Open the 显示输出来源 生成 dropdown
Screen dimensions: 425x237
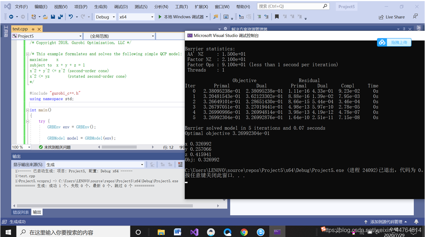tap(95, 164)
